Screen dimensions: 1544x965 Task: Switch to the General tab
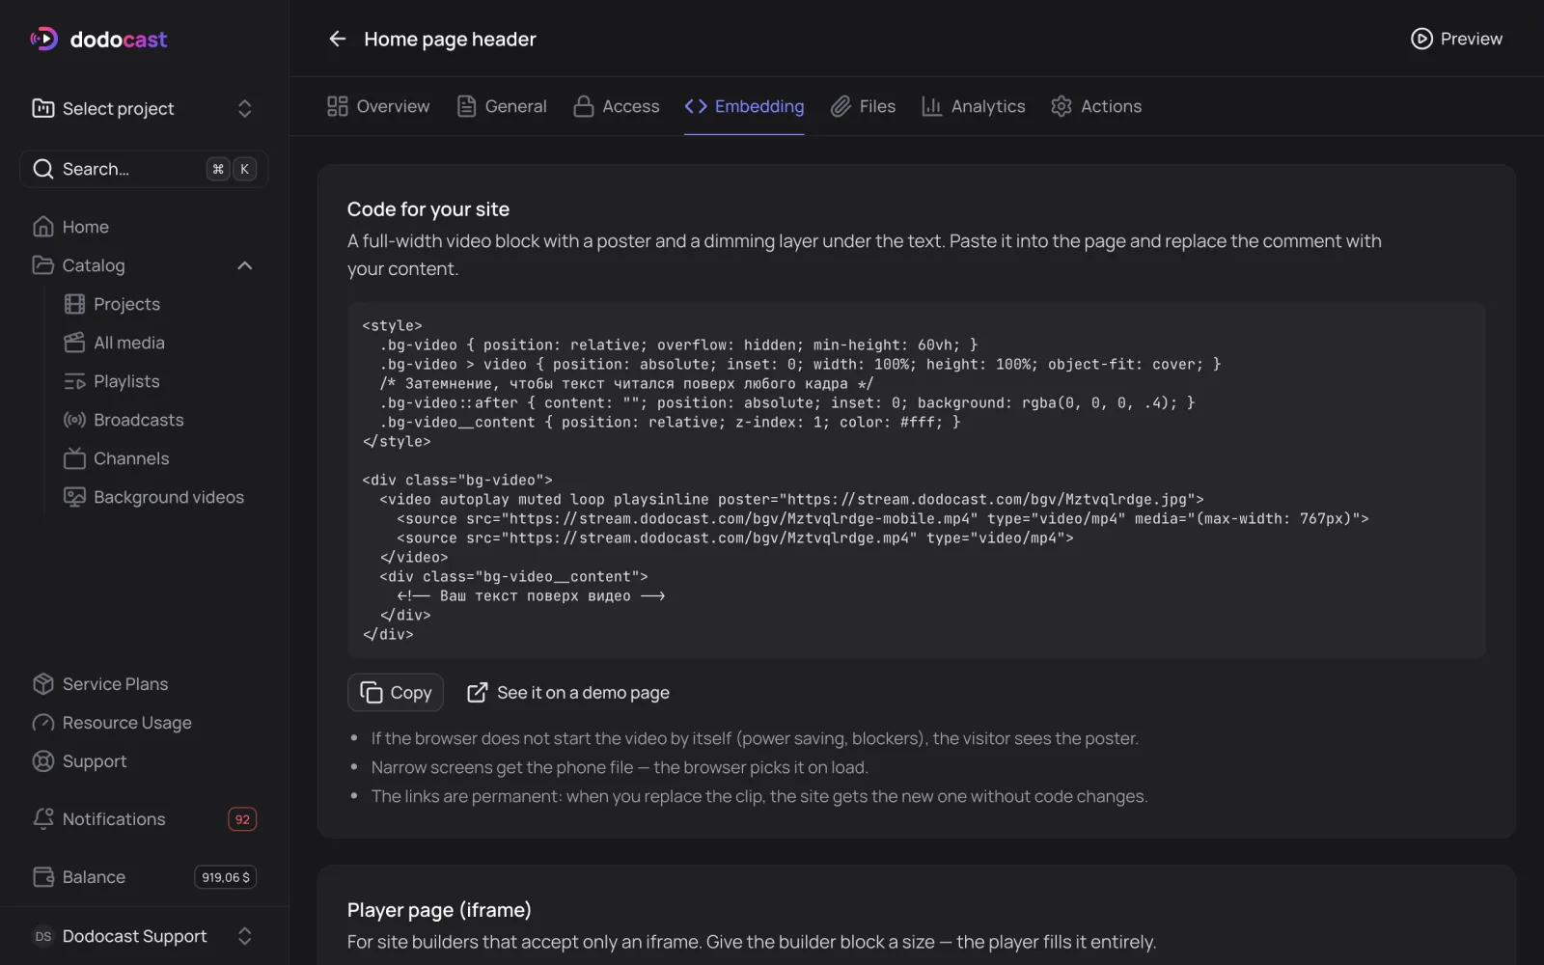tap(502, 106)
